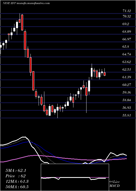Select the 62.51 price axis label
The height and width of the screenshot is (191, 136).
pos(127,69)
